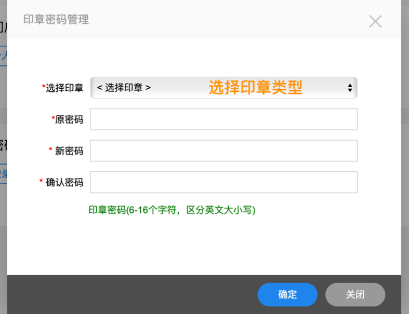Focus the 确认密码 input field
Screen dimensions: 409x314
coord(223,182)
